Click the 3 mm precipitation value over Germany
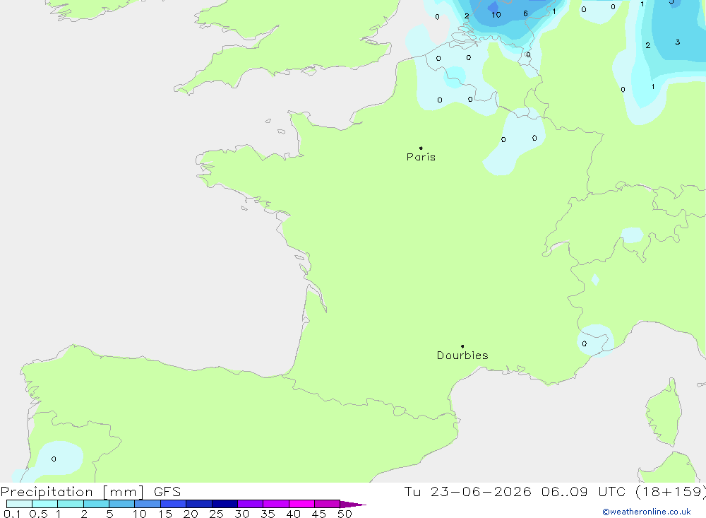 click(x=678, y=42)
